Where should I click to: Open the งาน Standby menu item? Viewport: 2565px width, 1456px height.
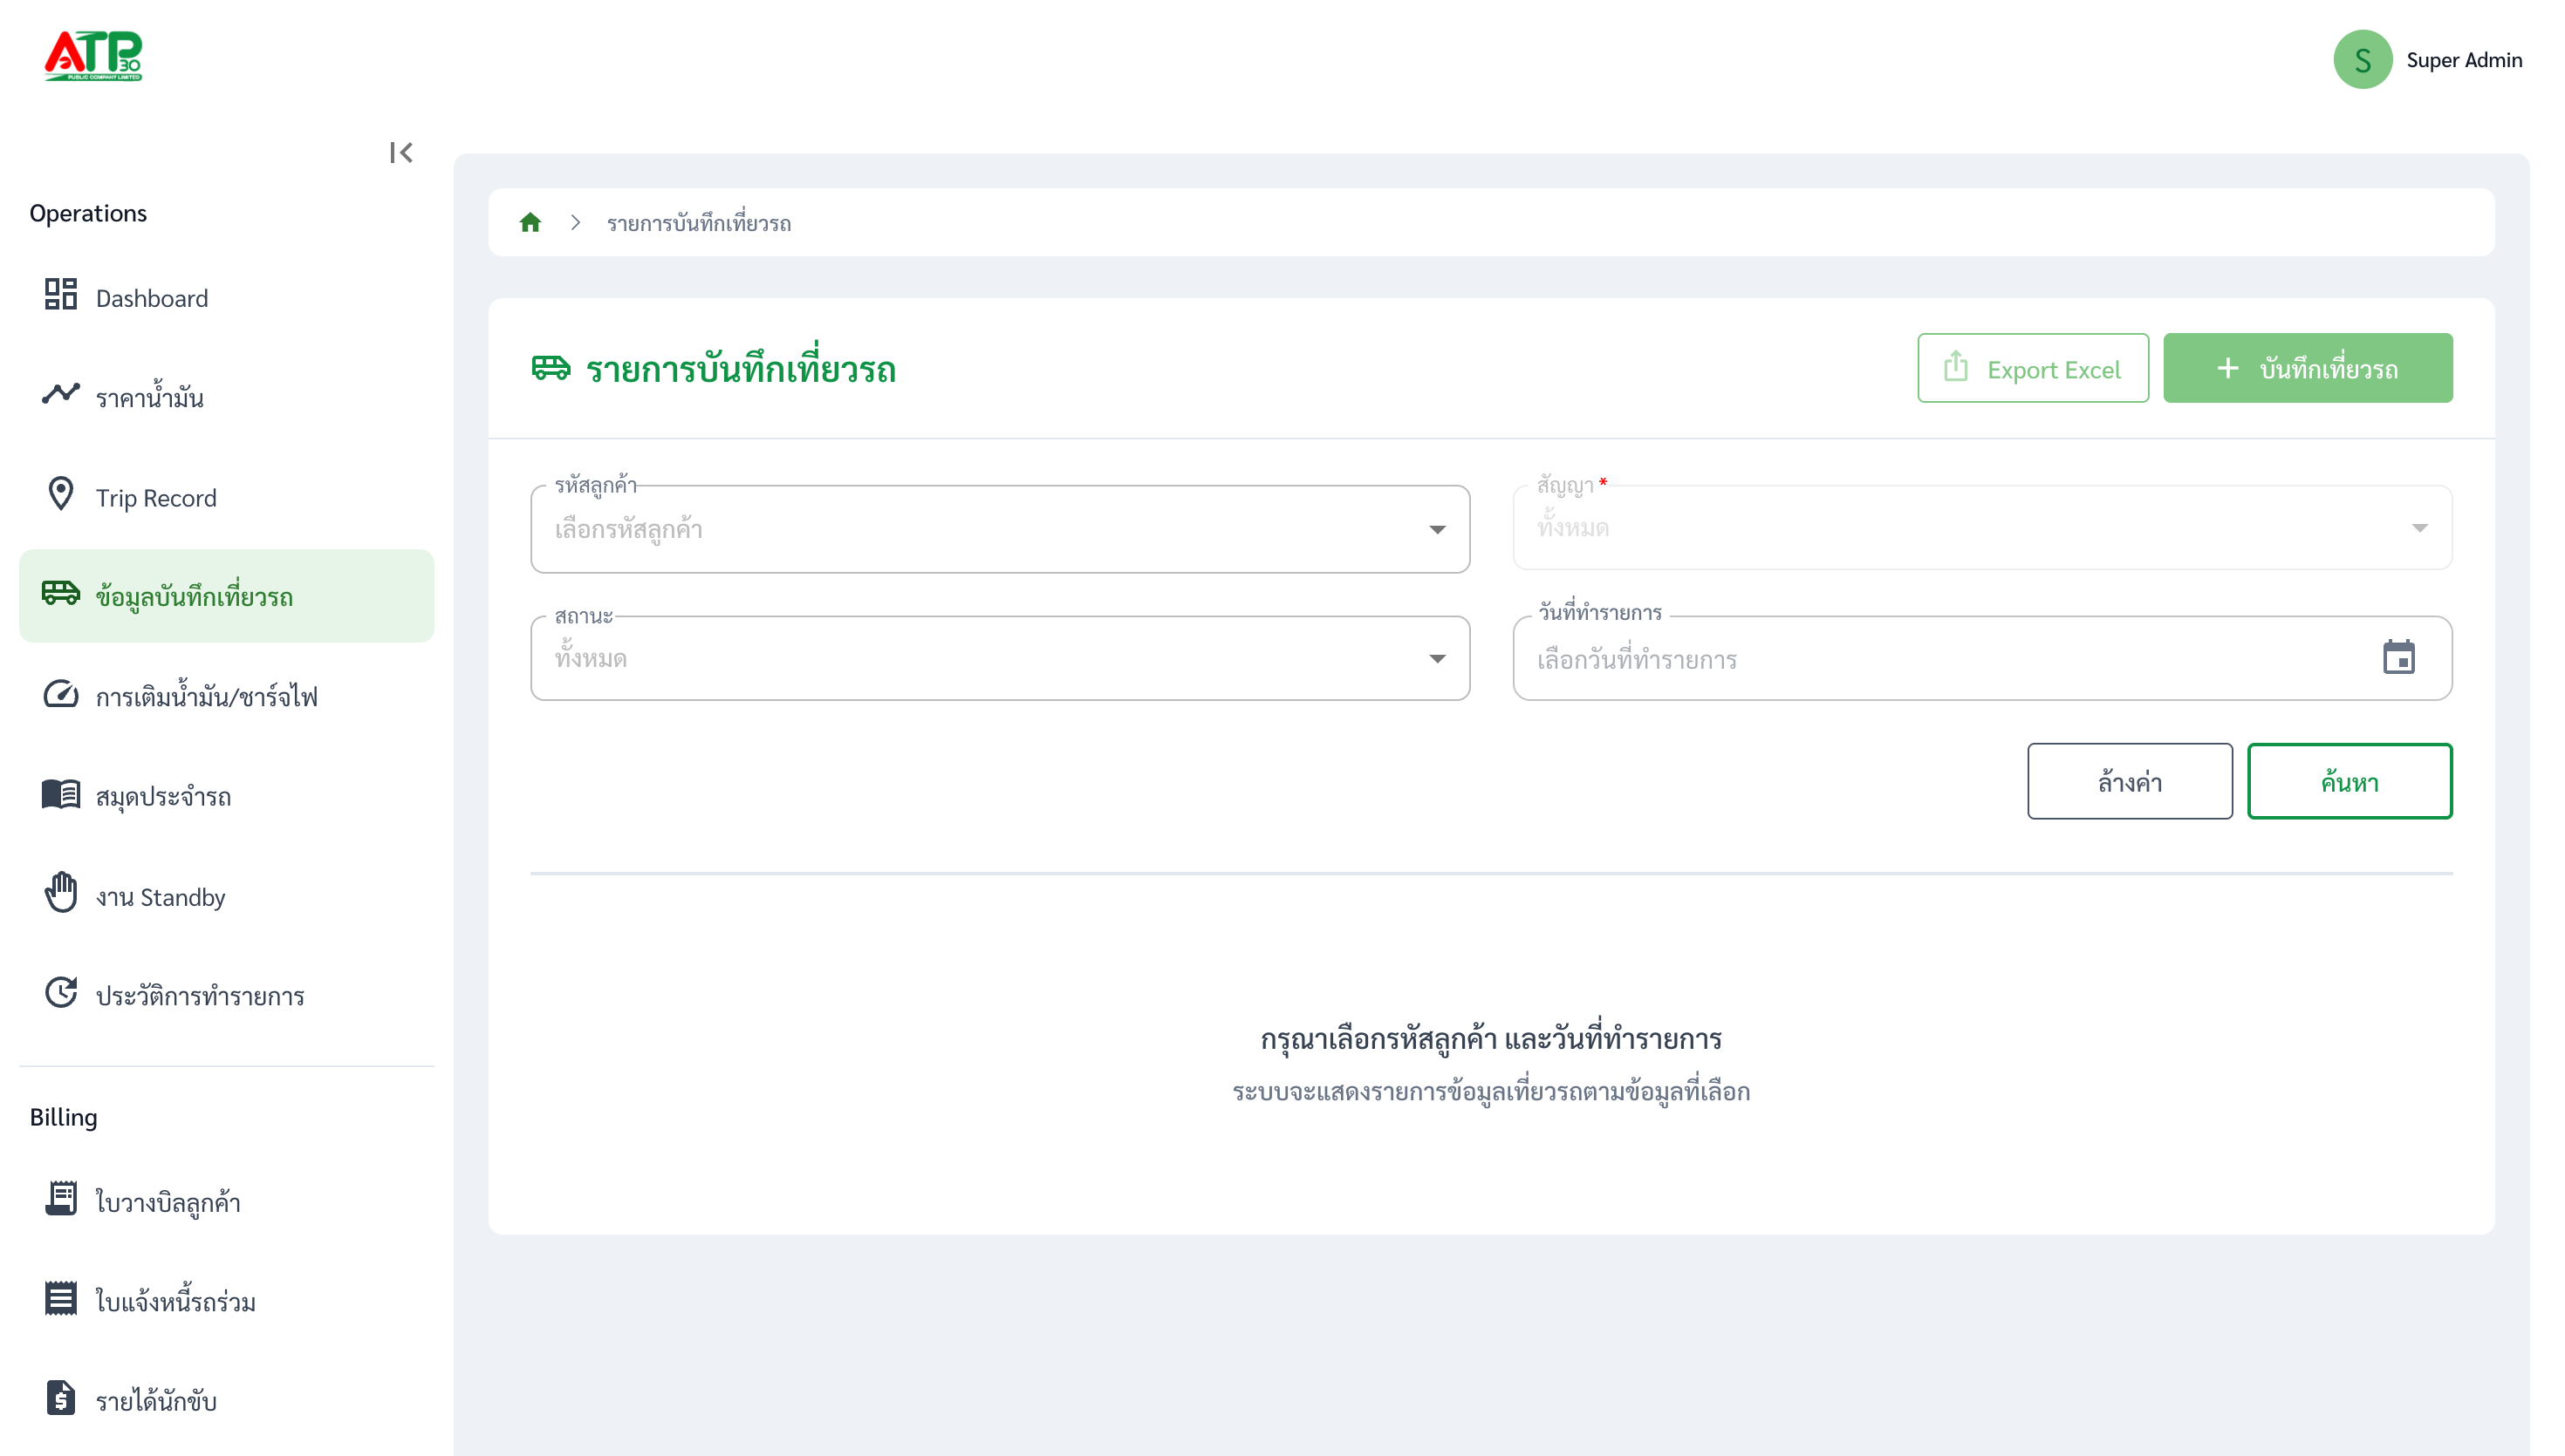tap(226, 896)
